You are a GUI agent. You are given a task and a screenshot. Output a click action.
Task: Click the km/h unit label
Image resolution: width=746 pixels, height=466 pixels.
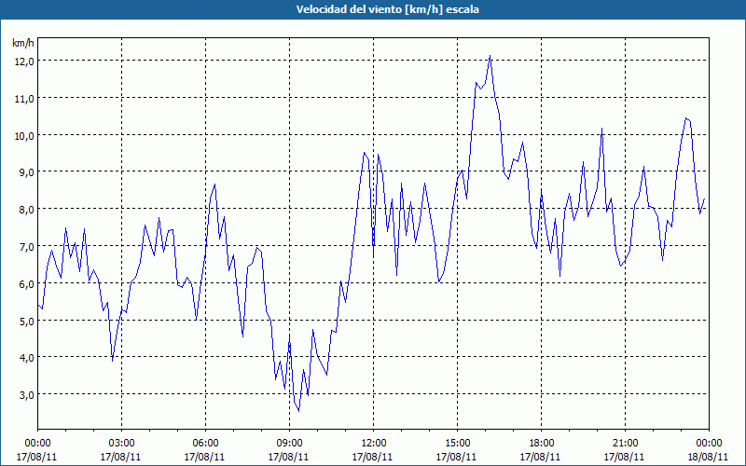point(22,43)
